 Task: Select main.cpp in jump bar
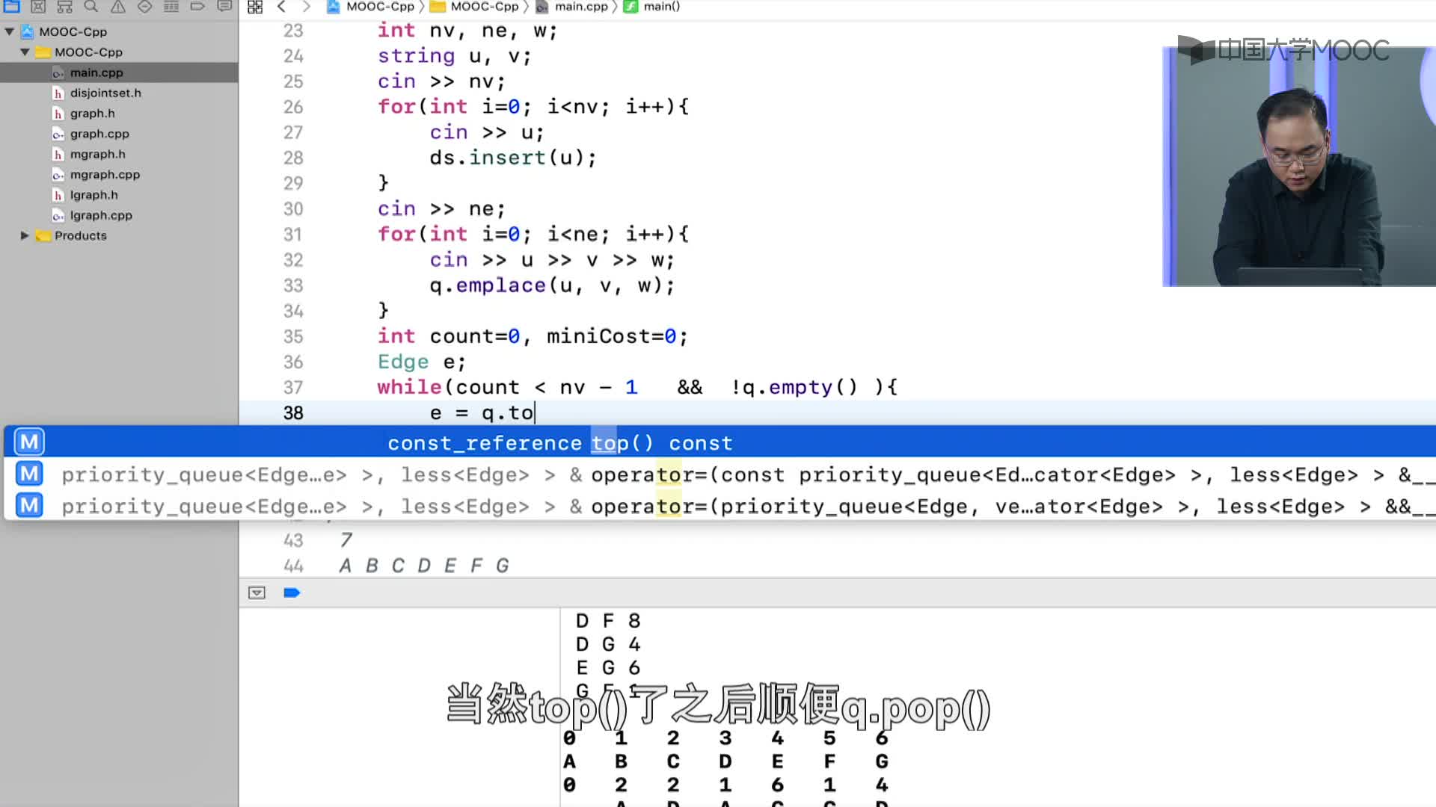click(573, 7)
